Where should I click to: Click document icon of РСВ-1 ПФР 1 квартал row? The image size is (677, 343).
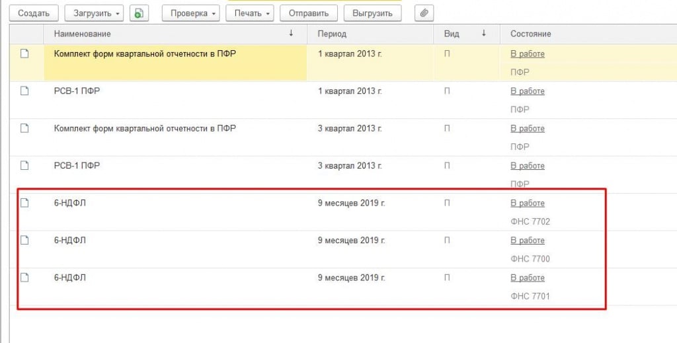[x=25, y=91]
